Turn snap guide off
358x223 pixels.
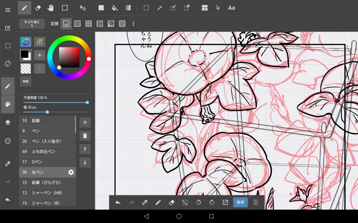[x=66, y=24]
